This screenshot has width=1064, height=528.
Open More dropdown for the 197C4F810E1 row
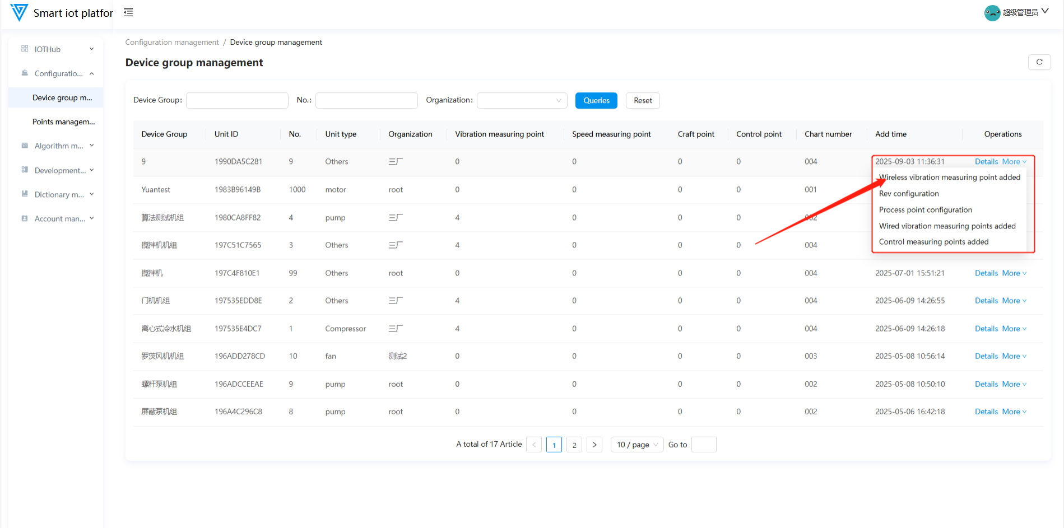point(1014,273)
